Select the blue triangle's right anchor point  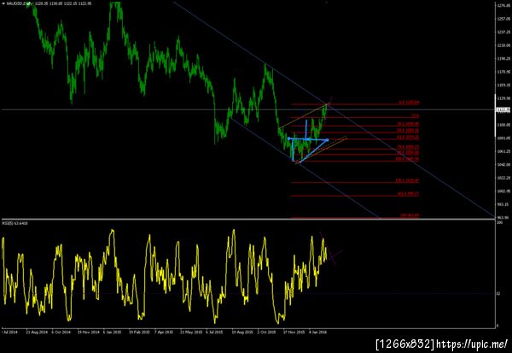click(x=328, y=140)
